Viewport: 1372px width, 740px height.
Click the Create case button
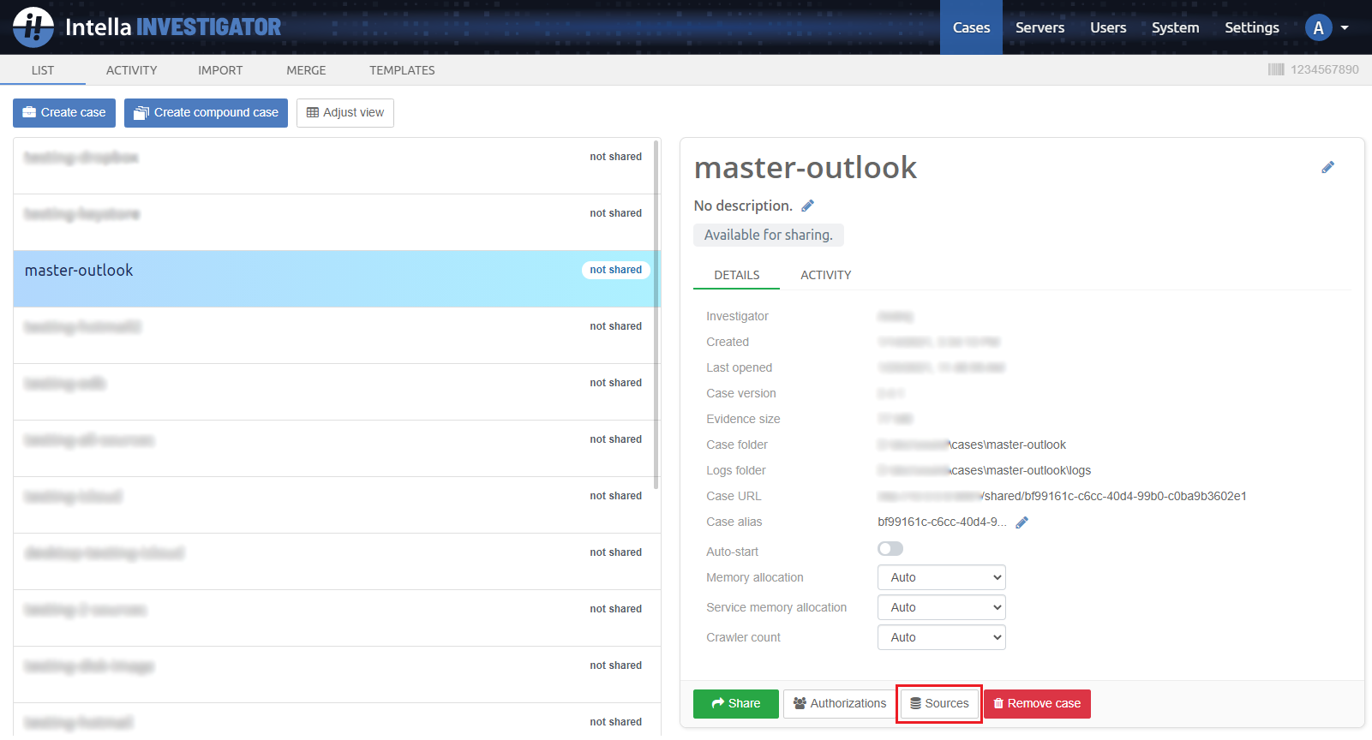tap(64, 112)
